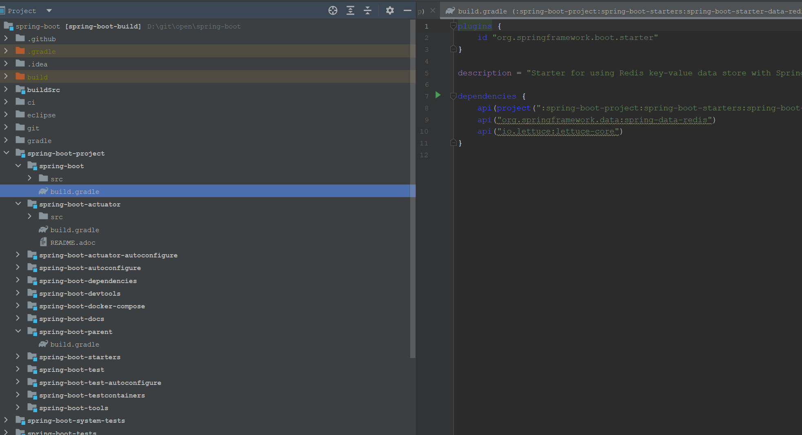Image resolution: width=802 pixels, height=435 pixels.
Task: Fold the plugins block at line 1
Action: (x=453, y=26)
